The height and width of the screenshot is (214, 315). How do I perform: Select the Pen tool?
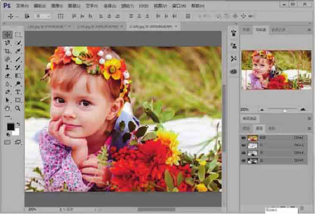(x=8, y=92)
